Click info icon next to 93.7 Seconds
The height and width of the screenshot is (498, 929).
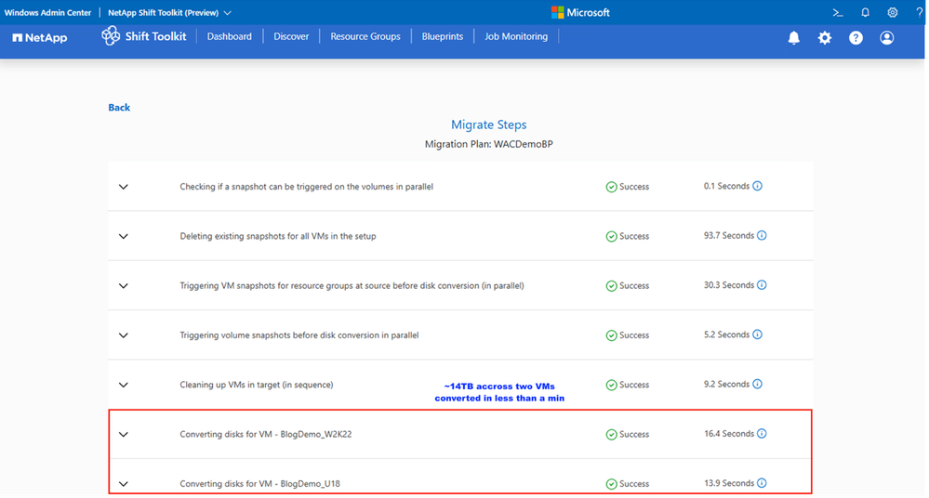point(762,236)
